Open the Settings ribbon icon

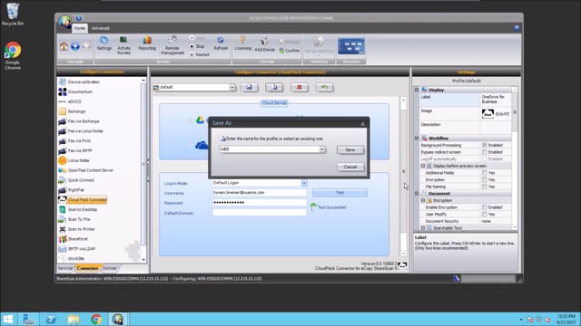tap(103, 43)
